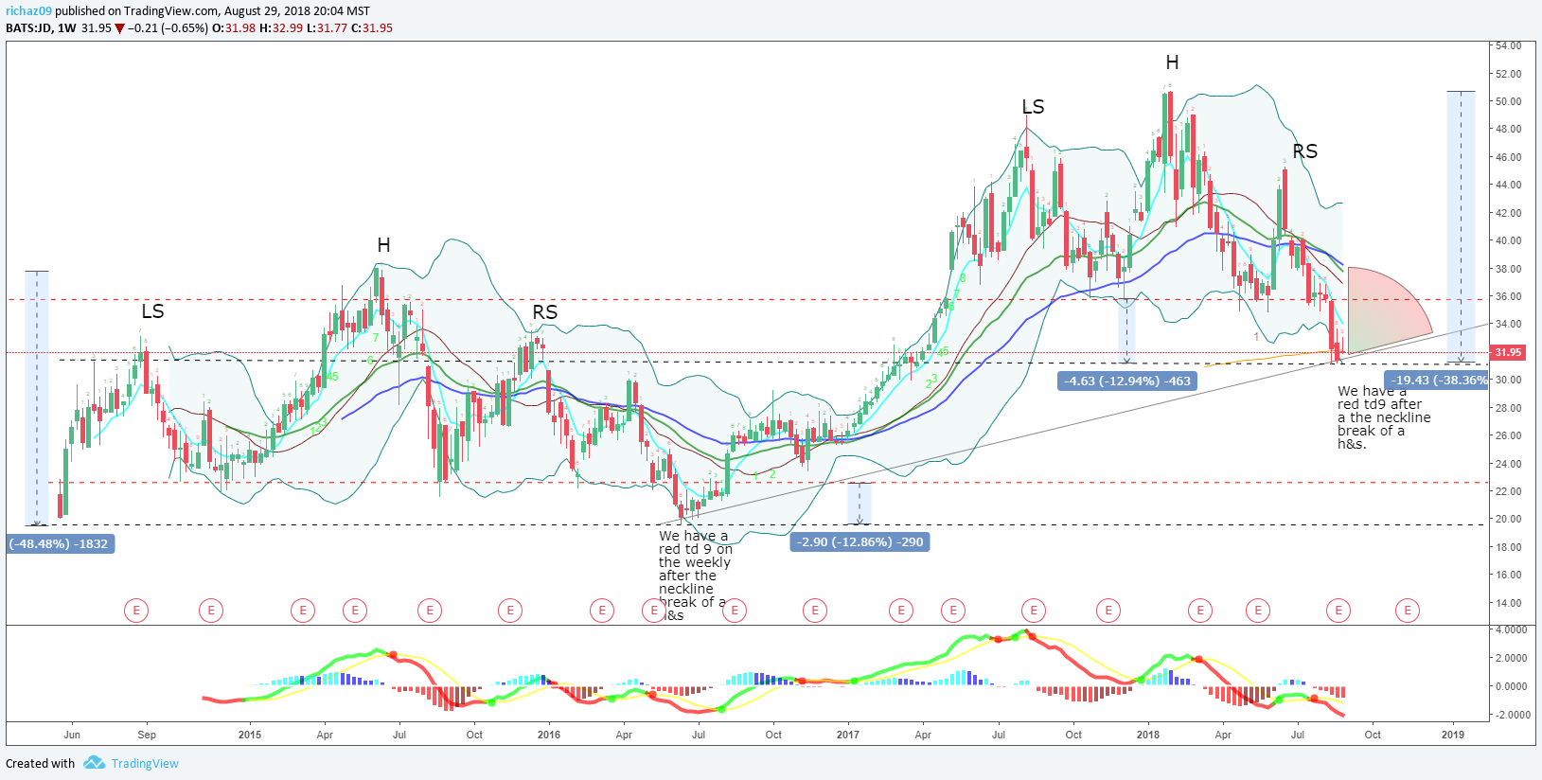Click the 4.0000 oscillator scale label
Image resolution: width=1542 pixels, height=780 pixels.
(x=1512, y=629)
